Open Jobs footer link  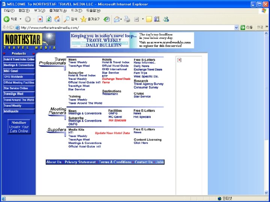[x=160, y=162]
